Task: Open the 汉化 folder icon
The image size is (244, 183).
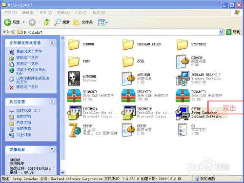Action: (128, 61)
